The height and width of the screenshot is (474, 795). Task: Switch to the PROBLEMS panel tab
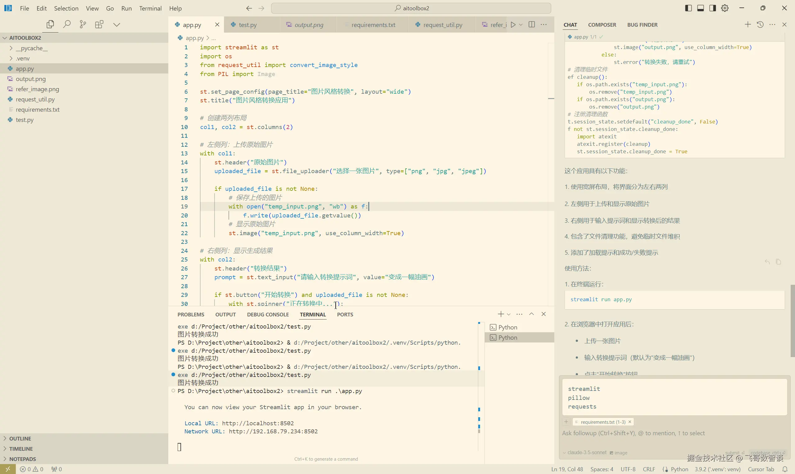click(x=190, y=315)
